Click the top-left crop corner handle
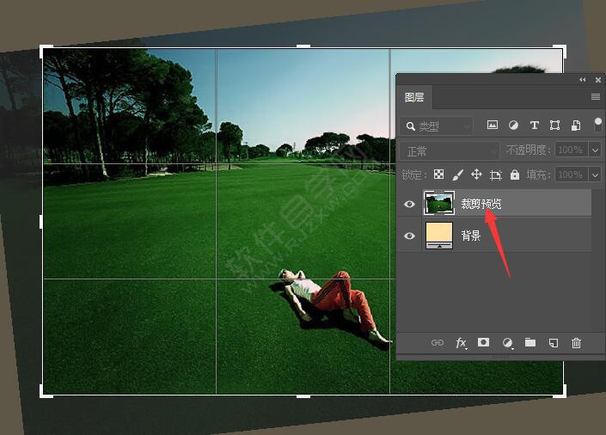The width and height of the screenshot is (606, 435). pyautogui.click(x=42, y=48)
